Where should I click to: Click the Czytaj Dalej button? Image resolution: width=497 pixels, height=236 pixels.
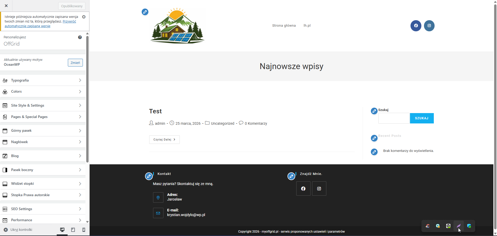[164, 139]
